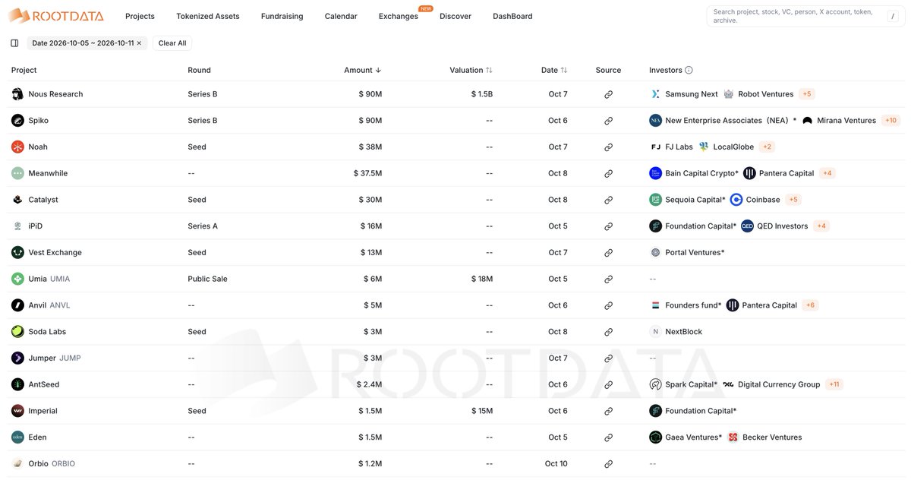The image size is (911, 480).
Task: Open source link for Soda Labs
Action: coord(608,332)
